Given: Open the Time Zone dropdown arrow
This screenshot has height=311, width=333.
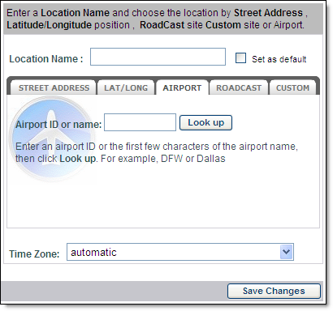Looking at the screenshot, I should 287,252.
